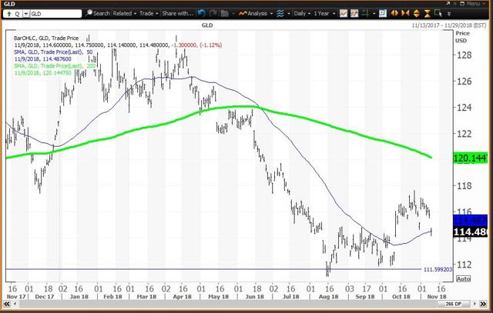Expand the toolbar overflow double-chevron
Image resolution: width=493 pixels, height=313 pixels.
449,14
